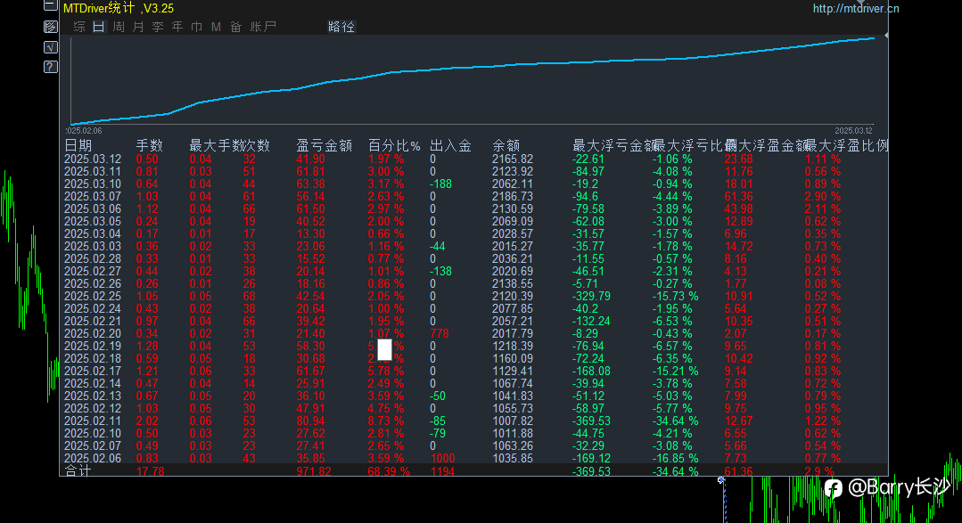
Task: Switch to the 账户 account tab
Action: coord(263,27)
